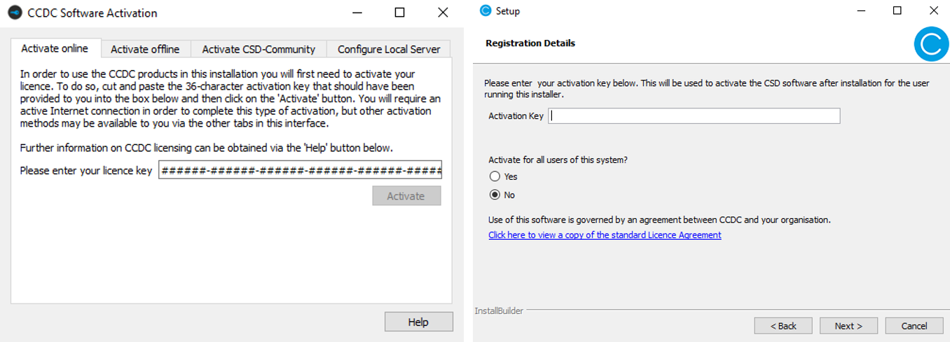Click the licence key input box

[300, 170]
